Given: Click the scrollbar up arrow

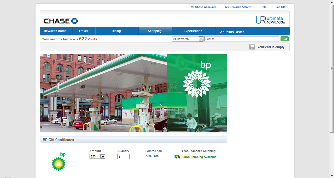Looking at the screenshot, I should coord(332,2).
